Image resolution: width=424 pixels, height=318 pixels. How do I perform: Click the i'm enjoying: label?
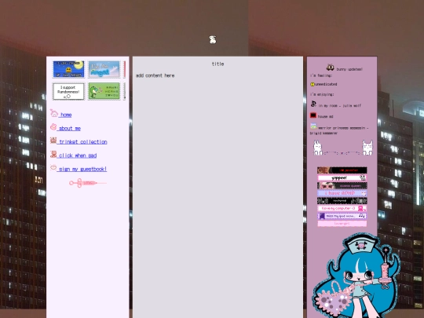[x=322, y=94]
